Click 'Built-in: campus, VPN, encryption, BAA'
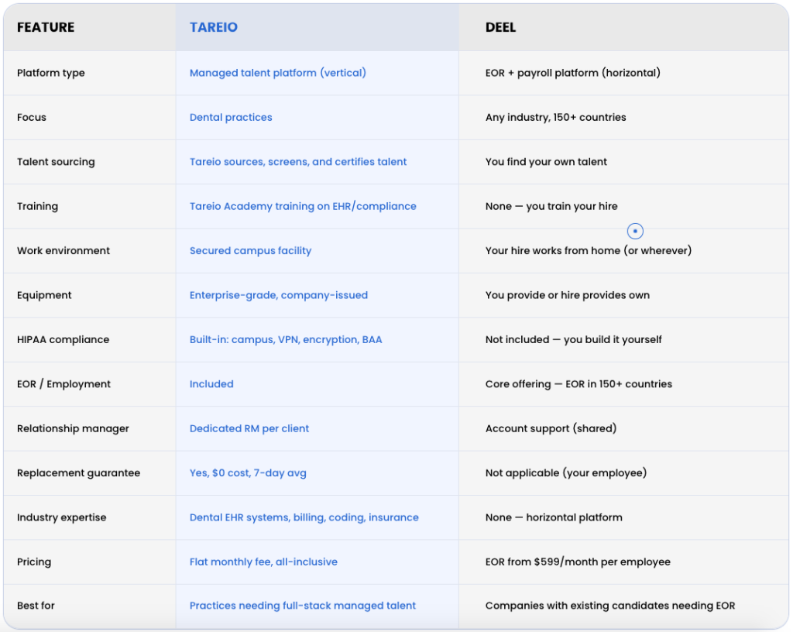Image resolution: width=793 pixels, height=632 pixels. tap(286, 340)
